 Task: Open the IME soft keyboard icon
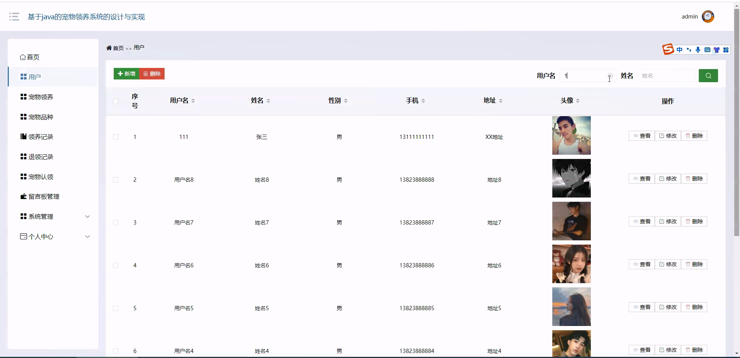pyautogui.click(x=707, y=50)
